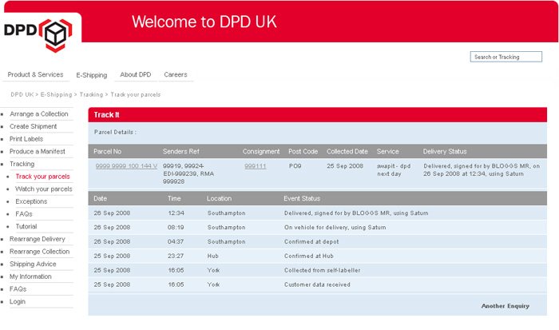Viewport: 559px width, 330px height.
Task: Open Watch your parcels in sidebar
Action: point(43,189)
